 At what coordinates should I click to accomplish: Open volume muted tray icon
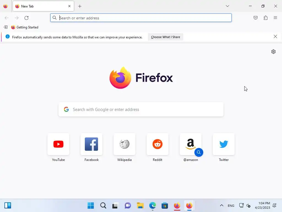[248, 205]
